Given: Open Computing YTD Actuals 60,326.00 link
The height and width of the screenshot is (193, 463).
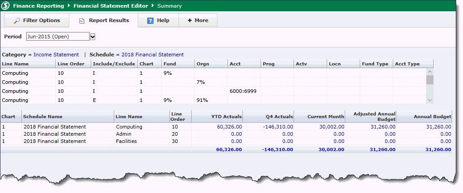Looking at the screenshot, I should [229, 127].
